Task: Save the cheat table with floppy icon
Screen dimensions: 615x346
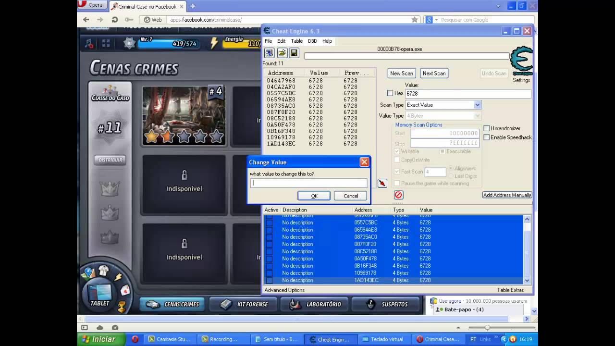Action: (x=294, y=53)
